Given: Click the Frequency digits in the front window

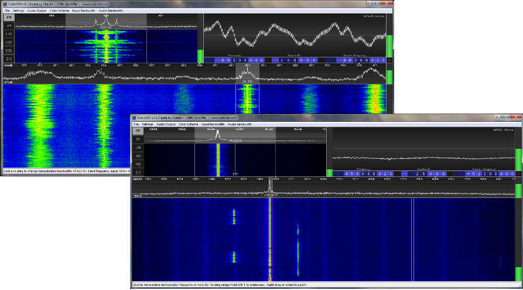Looking at the screenshot, I should pyautogui.click(x=363, y=174).
